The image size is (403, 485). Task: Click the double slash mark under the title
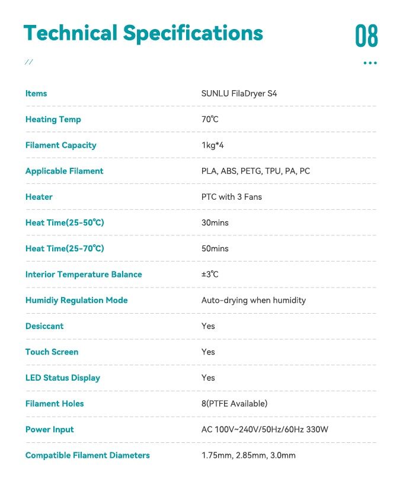[x=29, y=62]
